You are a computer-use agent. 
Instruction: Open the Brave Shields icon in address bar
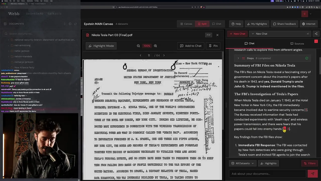pyautogui.click(x=201, y=7)
